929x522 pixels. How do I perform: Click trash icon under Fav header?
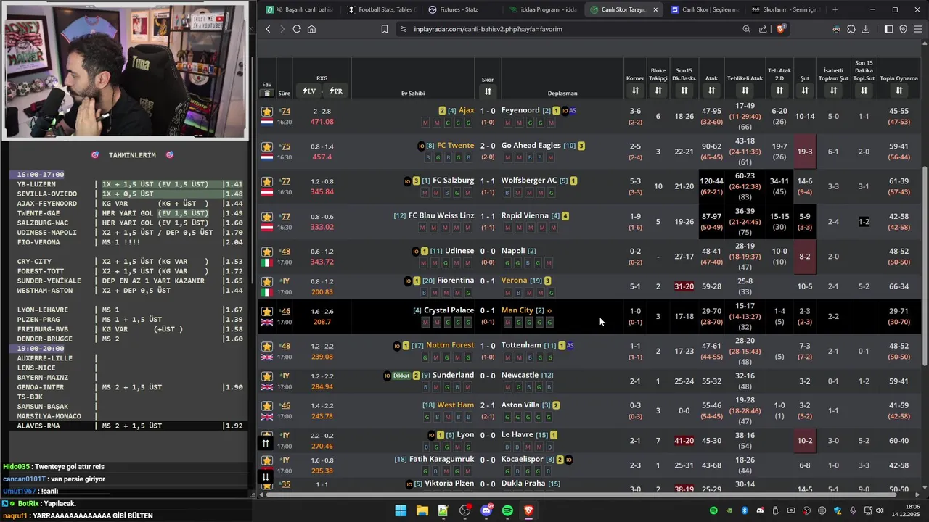point(267,93)
